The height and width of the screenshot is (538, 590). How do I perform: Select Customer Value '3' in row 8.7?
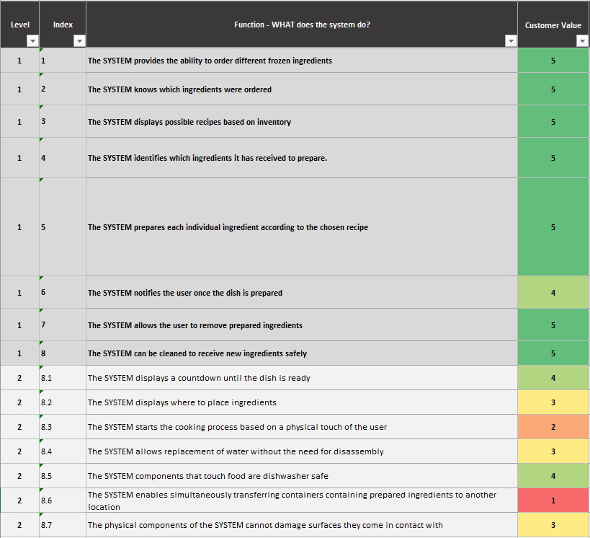[x=553, y=524]
